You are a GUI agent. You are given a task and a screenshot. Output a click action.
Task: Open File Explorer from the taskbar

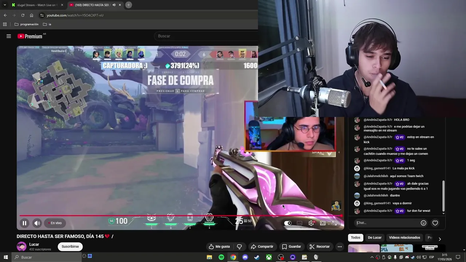[x=209, y=257]
